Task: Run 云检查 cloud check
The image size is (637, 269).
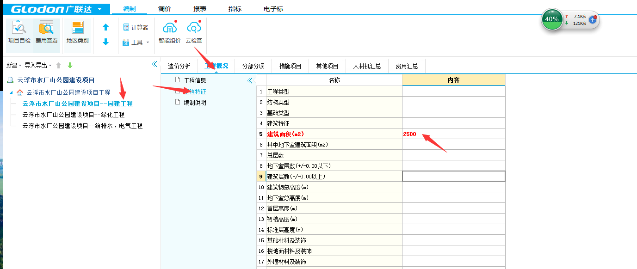Action: coord(194,32)
